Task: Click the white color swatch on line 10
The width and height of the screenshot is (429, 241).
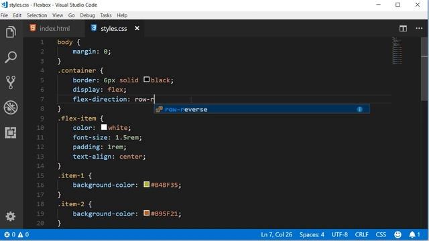Action: point(104,127)
